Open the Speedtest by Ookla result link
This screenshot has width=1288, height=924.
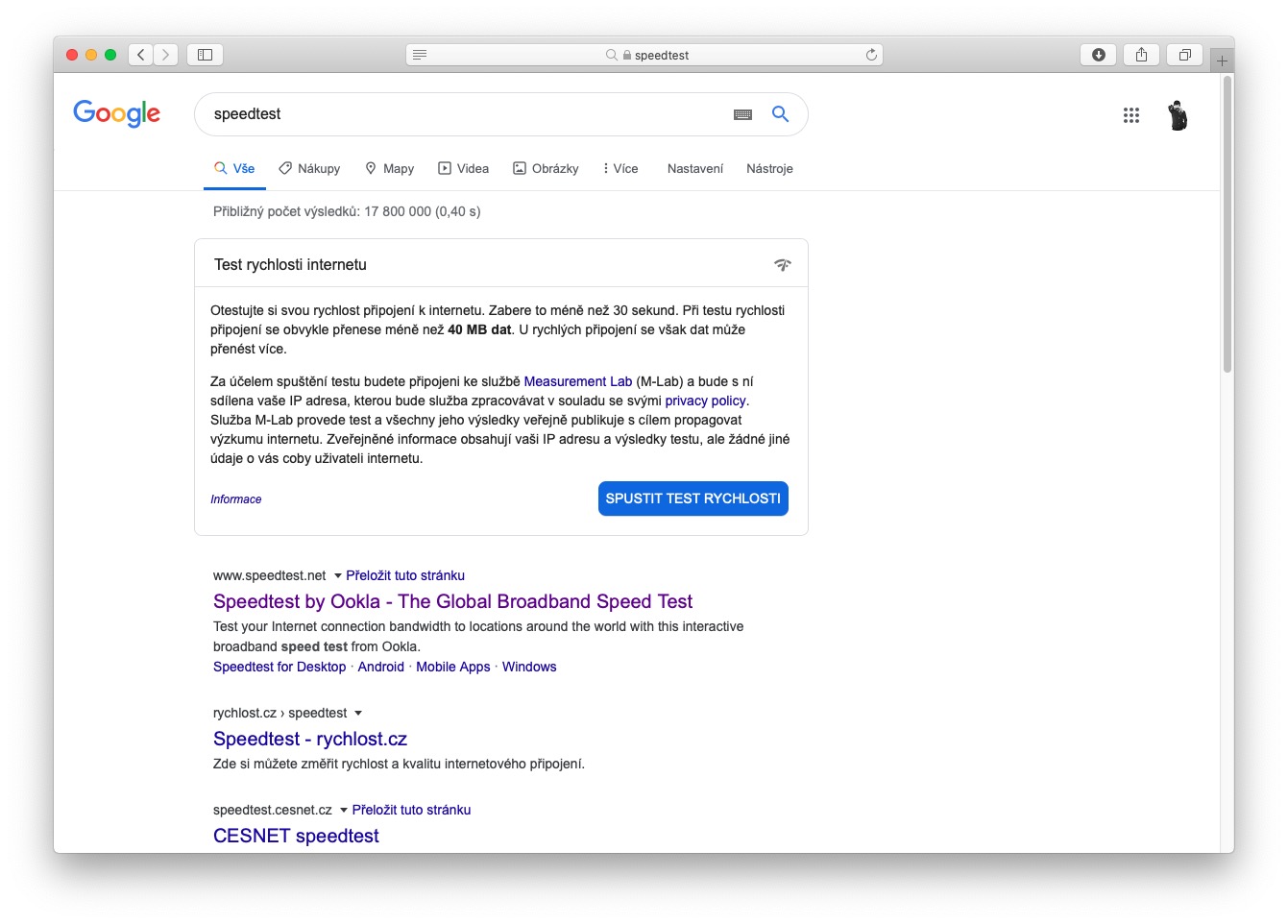pos(452,602)
